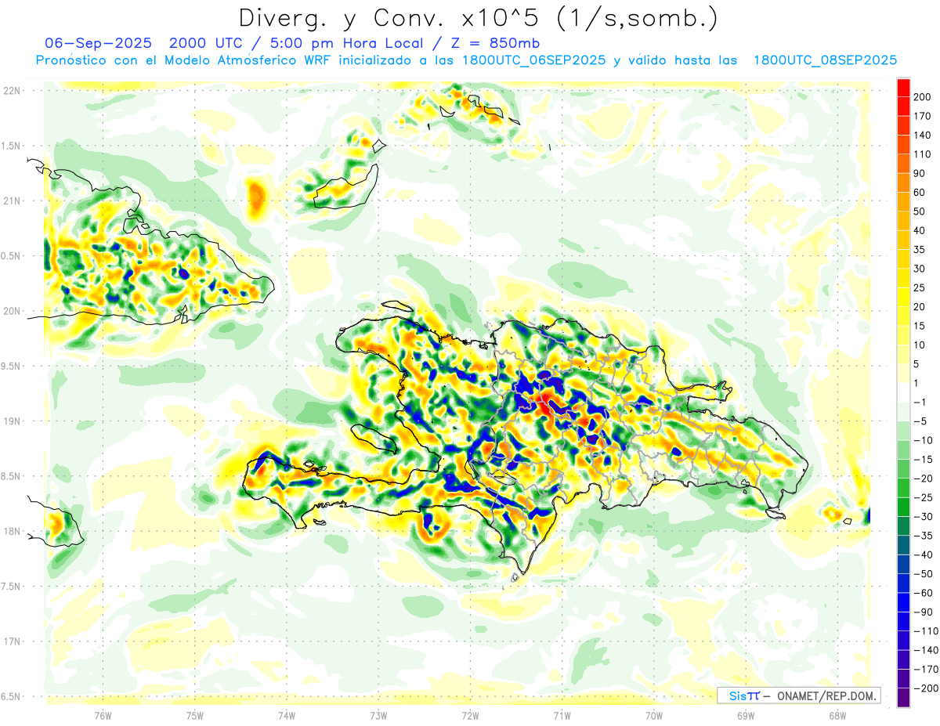Click the '1800UTC_06SEP2025' initialization time
Viewport: 940px width, 726px height.
[533, 60]
